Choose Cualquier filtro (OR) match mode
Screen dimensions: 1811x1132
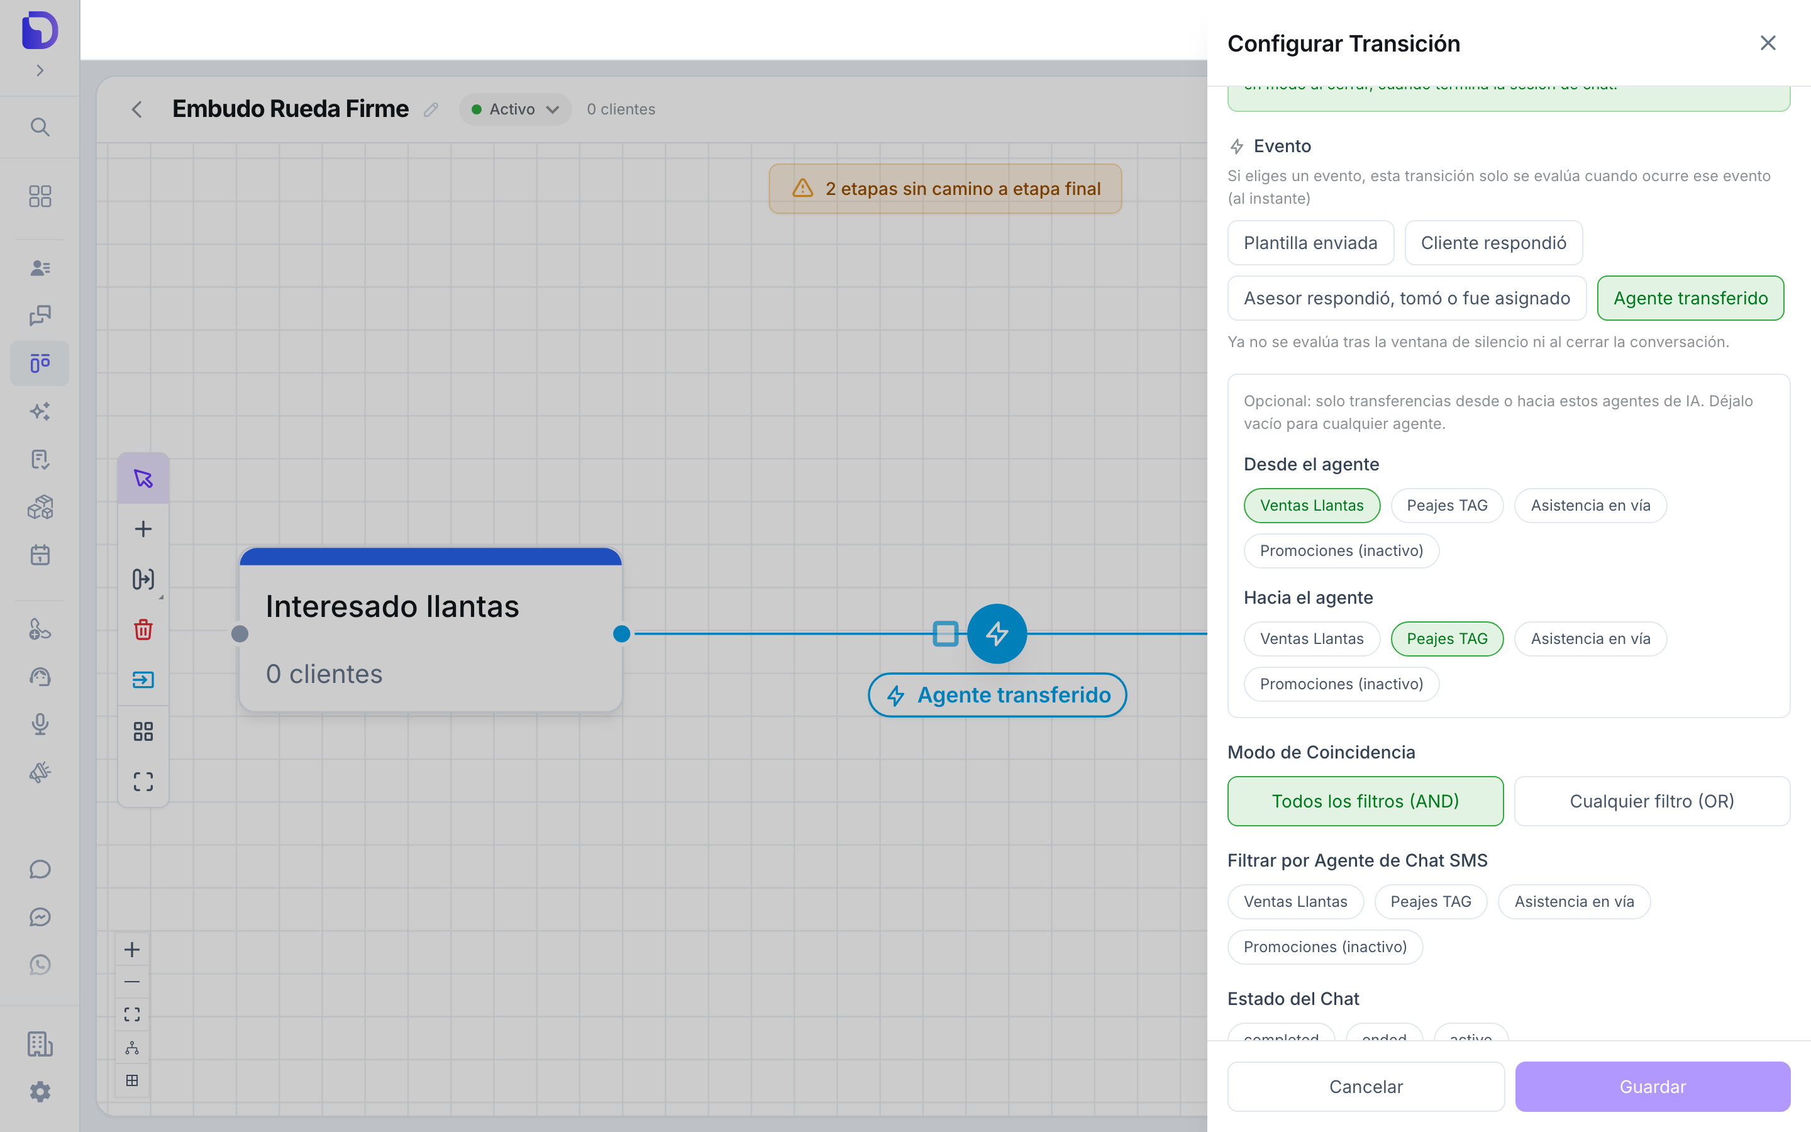(x=1652, y=801)
